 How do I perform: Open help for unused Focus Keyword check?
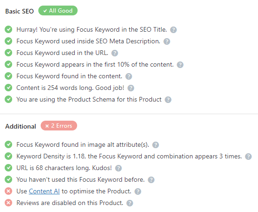(x=151, y=180)
